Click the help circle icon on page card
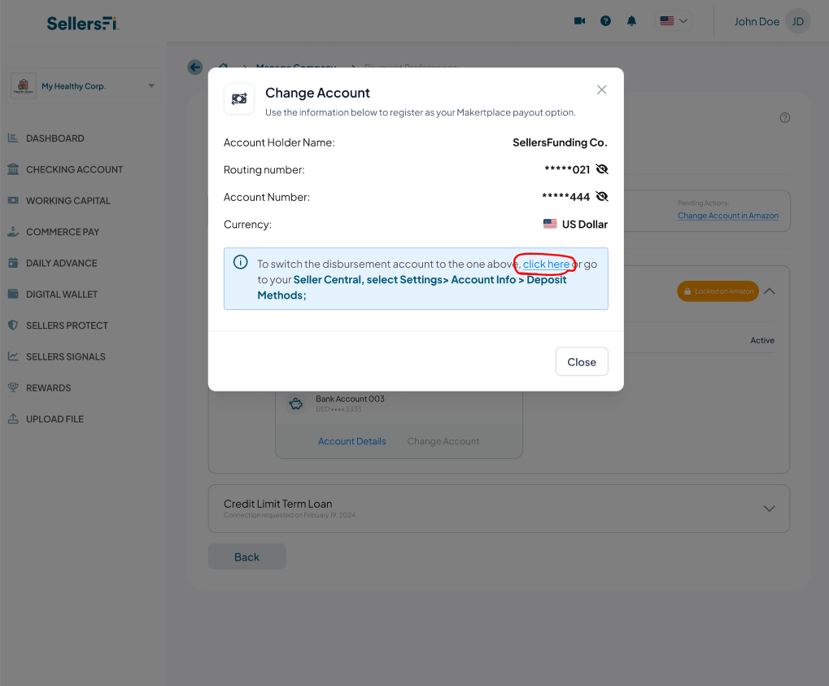This screenshot has height=686, width=829. [x=784, y=118]
